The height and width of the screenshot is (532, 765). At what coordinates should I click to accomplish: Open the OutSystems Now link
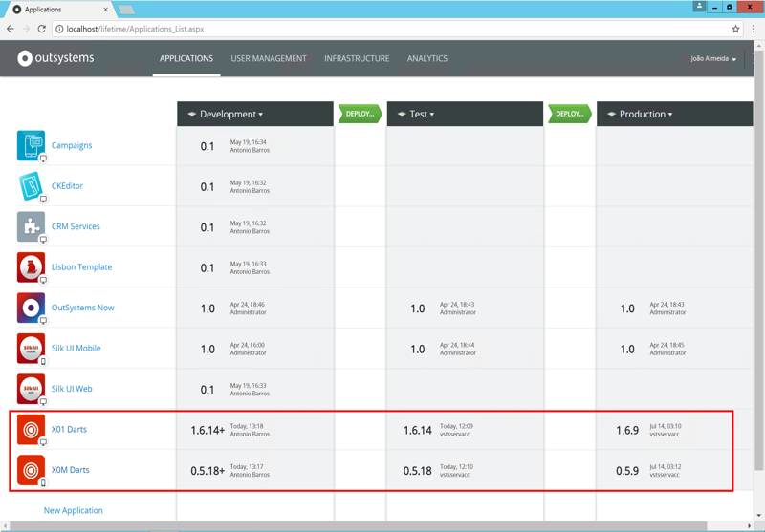(x=82, y=308)
